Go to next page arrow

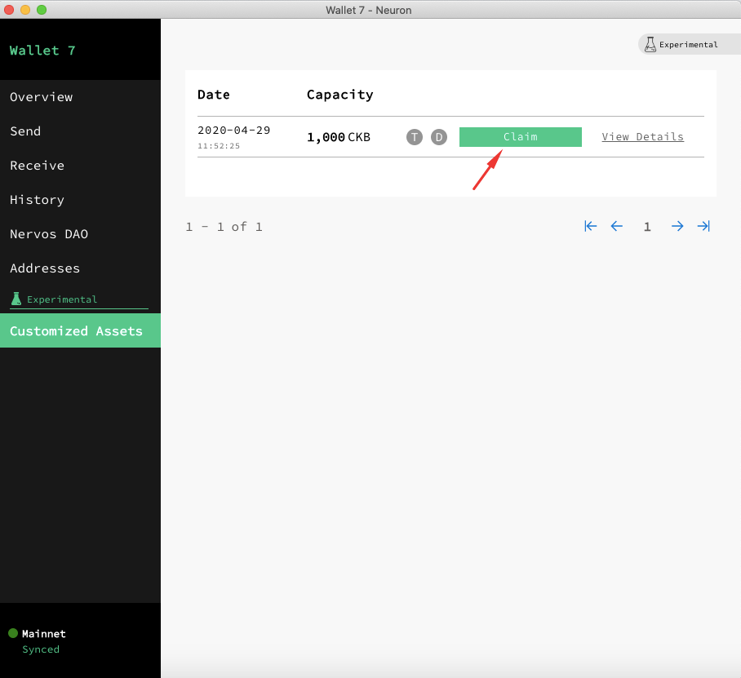(677, 227)
